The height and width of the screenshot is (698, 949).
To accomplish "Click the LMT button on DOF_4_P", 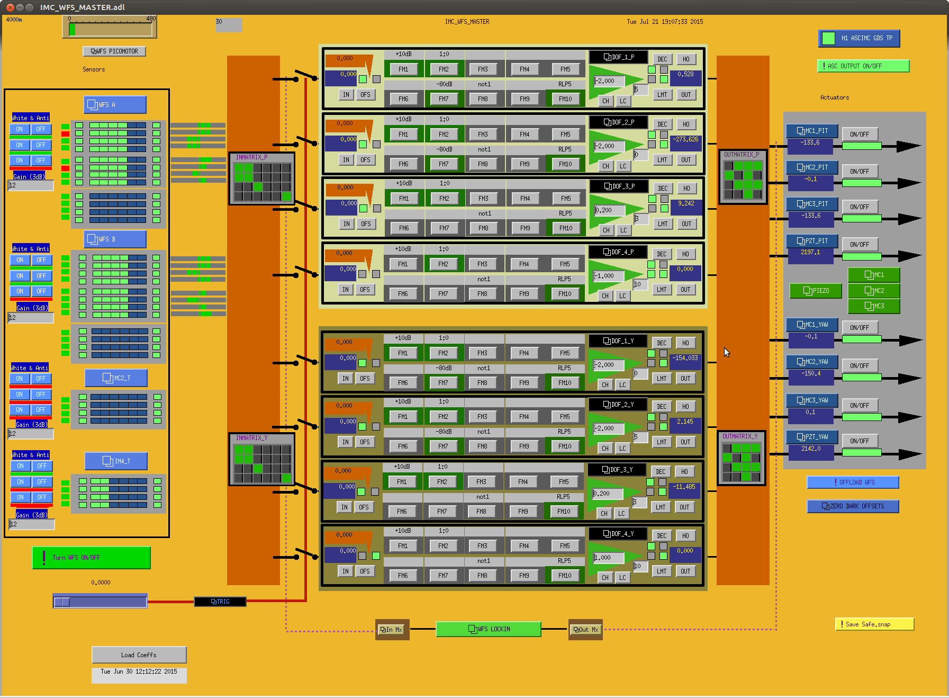I will tap(662, 290).
